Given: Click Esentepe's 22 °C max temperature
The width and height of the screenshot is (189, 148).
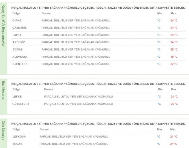Looking at the screenshot, I should pyautogui.click(x=174, y=64).
